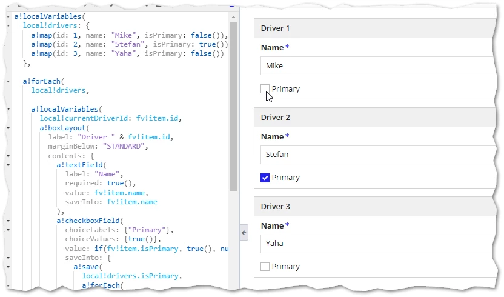Fold the a!forEach( block below local!drivers
Viewport: 504px width, 297px height.
pos(8,81)
